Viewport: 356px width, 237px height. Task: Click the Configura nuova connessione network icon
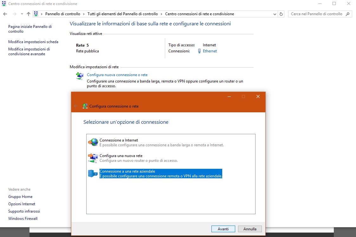[80, 76]
